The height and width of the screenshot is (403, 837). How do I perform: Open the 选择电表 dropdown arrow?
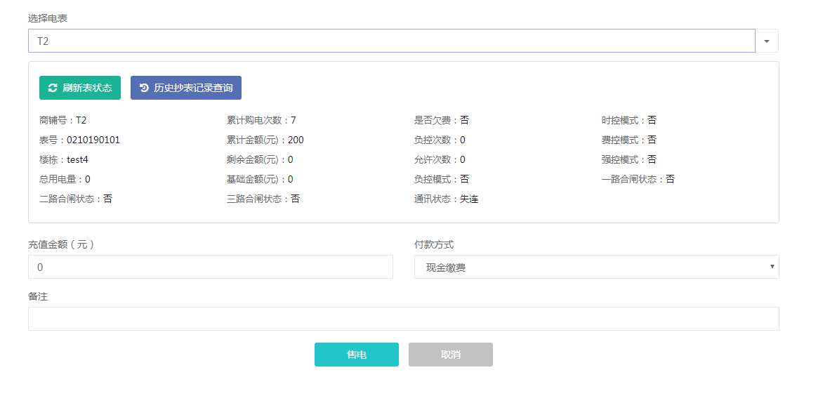point(767,41)
